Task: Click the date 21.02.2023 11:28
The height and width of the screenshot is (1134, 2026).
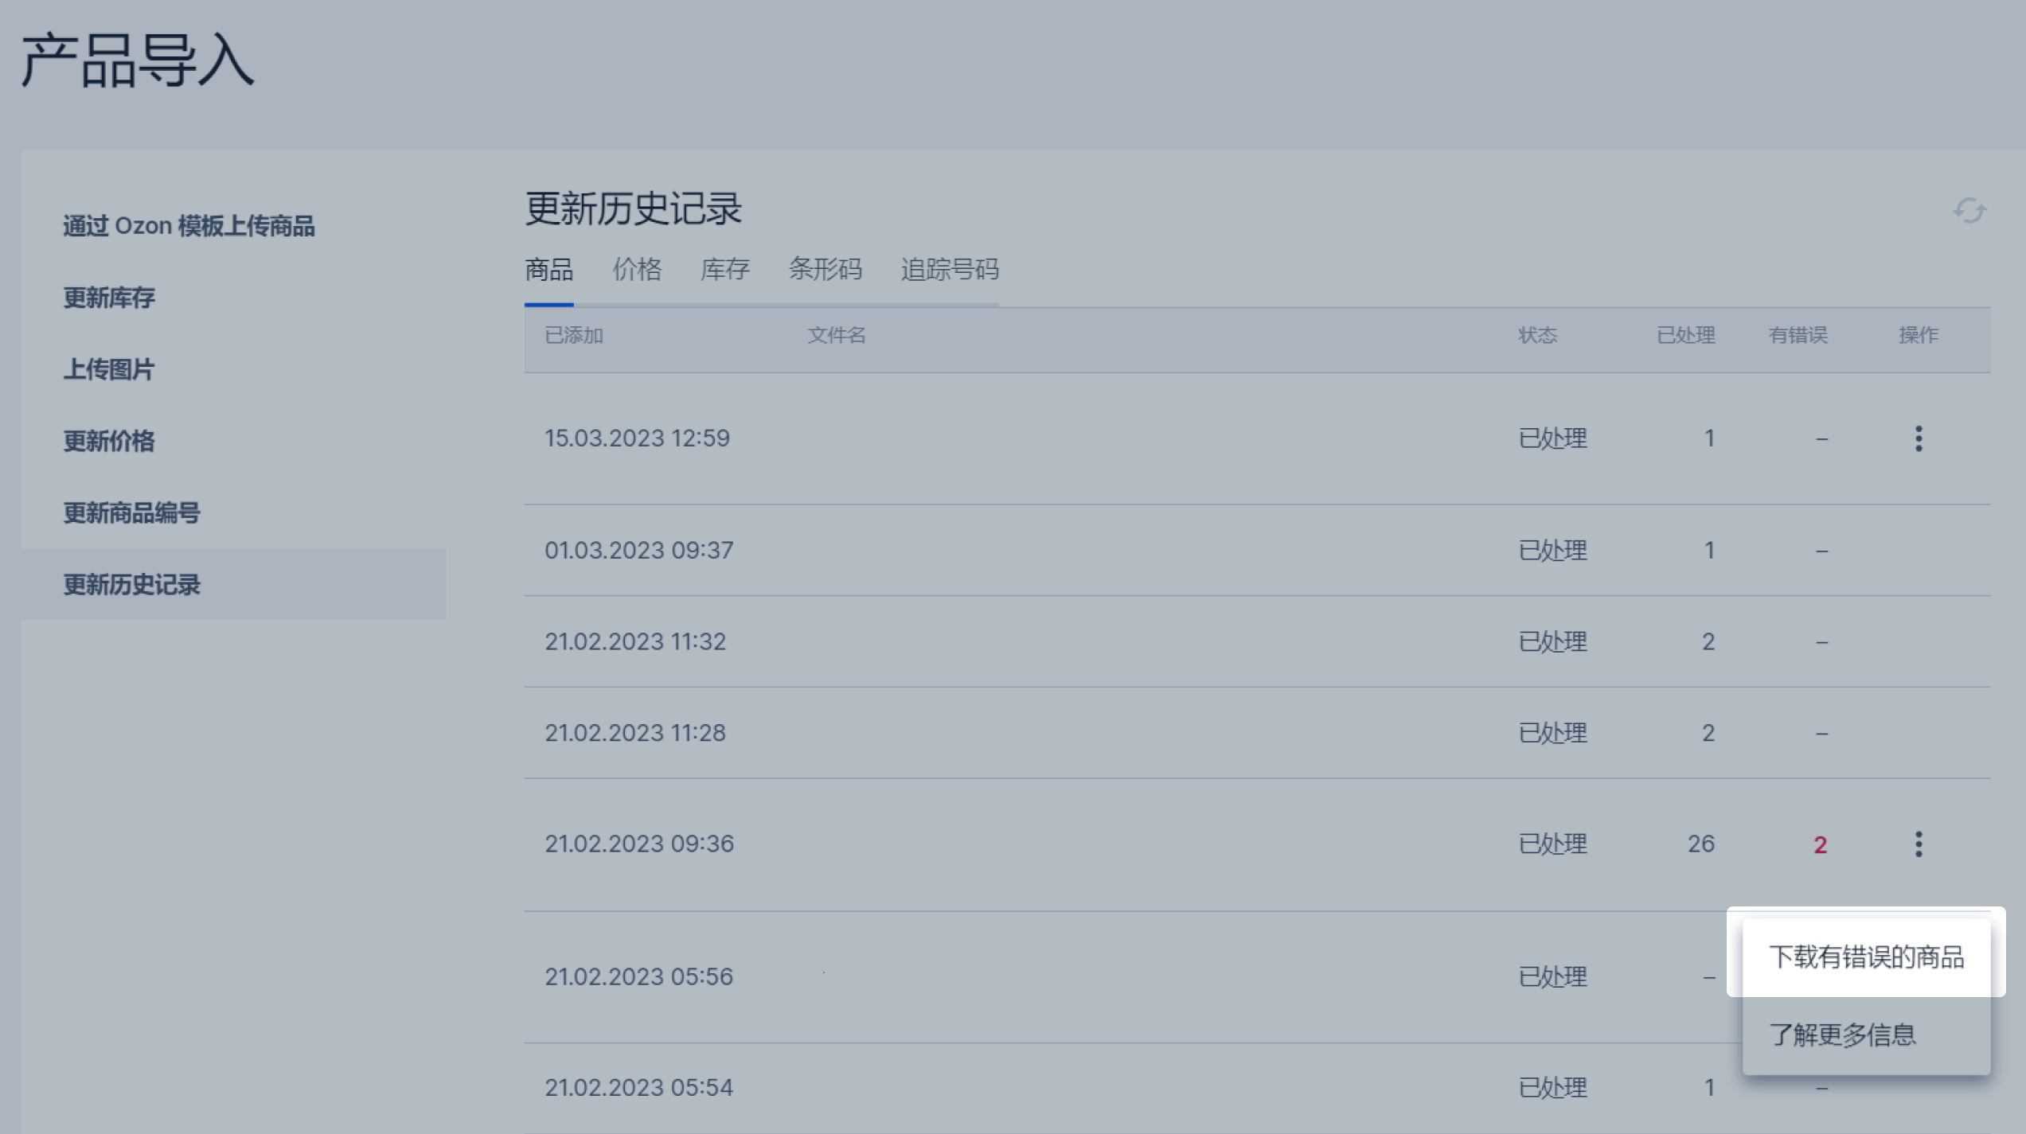Action: click(635, 733)
